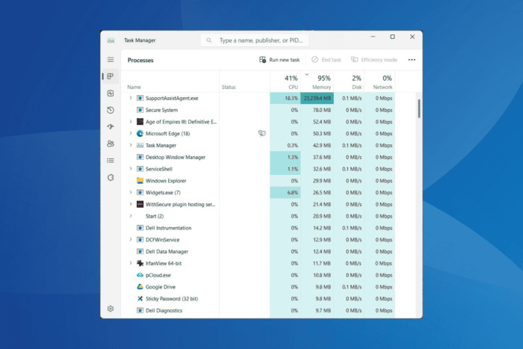Click the 1.1% CPU value for ServiceShell
Image resolution: width=523 pixels, height=349 pixels.
pos(293,169)
